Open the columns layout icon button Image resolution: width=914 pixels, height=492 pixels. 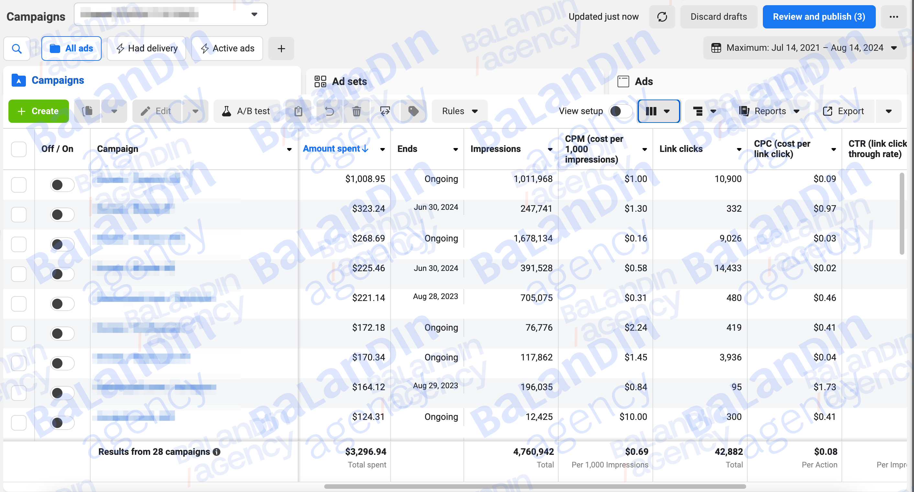pos(659,111)
